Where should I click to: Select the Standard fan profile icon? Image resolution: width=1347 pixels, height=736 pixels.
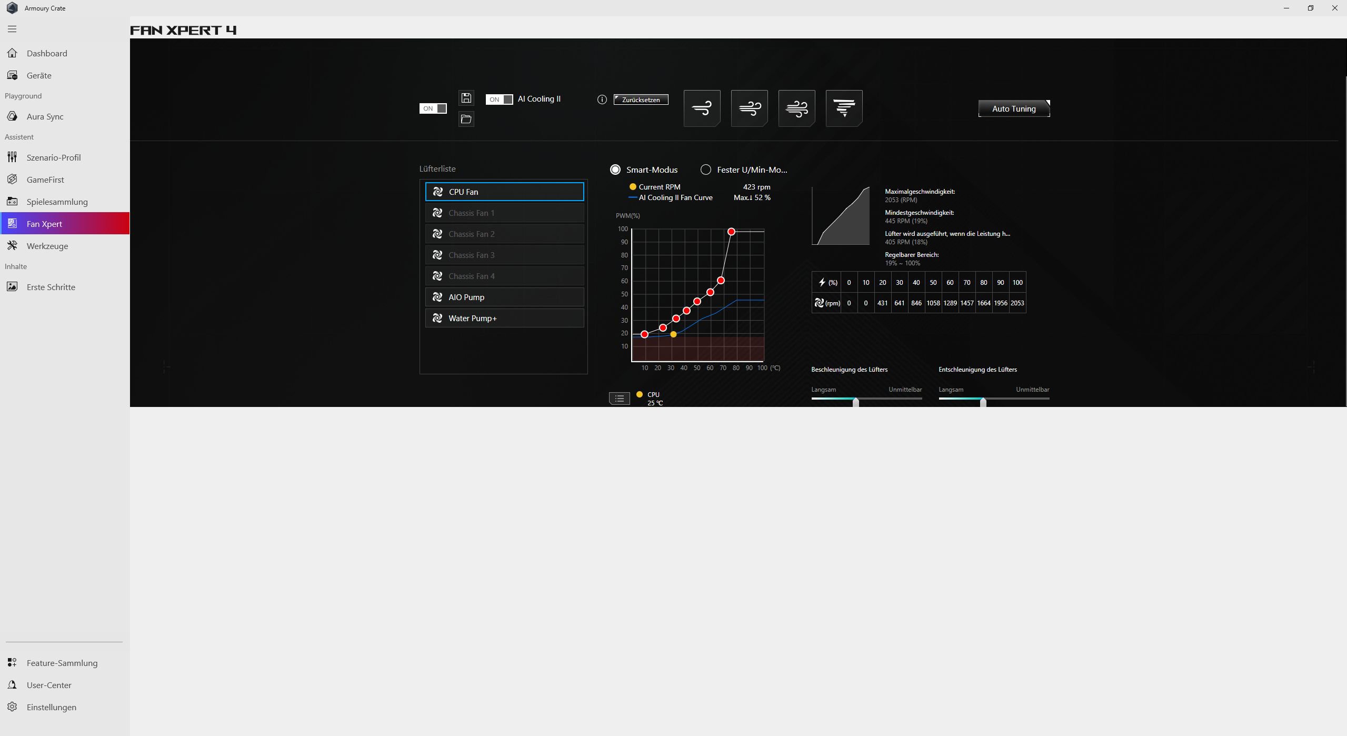coord(749,108)
